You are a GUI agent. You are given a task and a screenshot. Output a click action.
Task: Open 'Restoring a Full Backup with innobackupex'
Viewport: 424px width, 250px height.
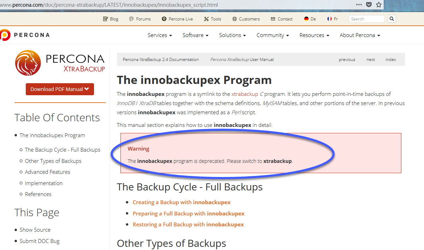click(x=188, y=225)
